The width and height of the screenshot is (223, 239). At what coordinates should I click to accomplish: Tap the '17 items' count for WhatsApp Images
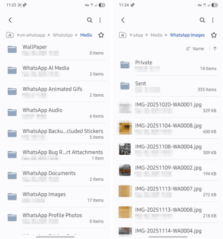pyautogui.click(x=96, y=200)
